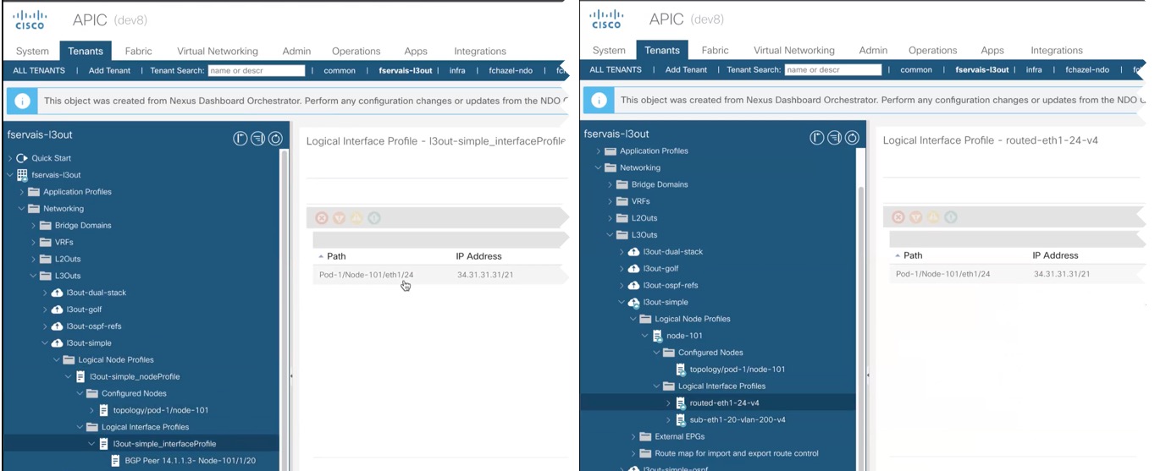The image size is (1166, 471).
Task: Click the sub-eth1-20-vlan-200-v4 profile icon in right tree
Action: click(681, 419)
